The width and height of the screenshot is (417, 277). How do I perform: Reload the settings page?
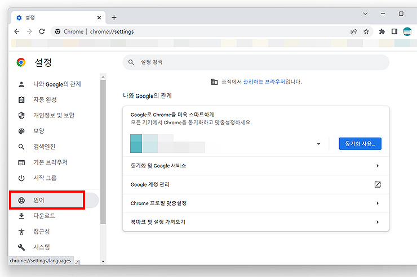click(42, 31)
